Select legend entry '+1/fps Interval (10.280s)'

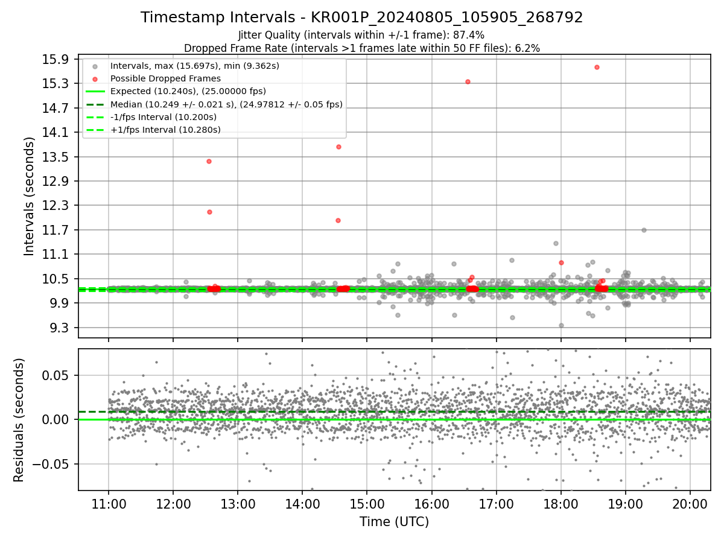point(165,130)
